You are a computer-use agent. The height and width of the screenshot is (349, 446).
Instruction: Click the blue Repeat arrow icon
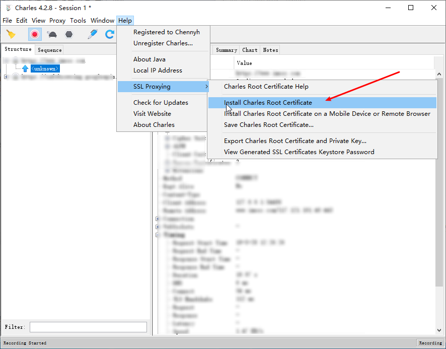(109, 34)
